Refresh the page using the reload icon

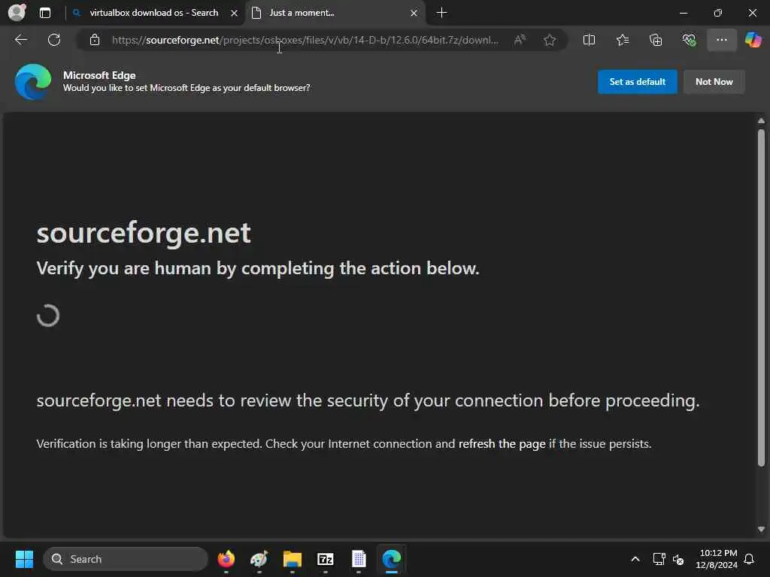tap(54, 40)
